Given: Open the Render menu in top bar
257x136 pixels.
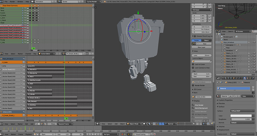Looking at the screenshot, I should 12,1.
